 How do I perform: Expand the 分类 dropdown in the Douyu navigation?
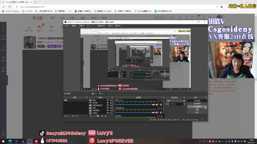[73, 18]
